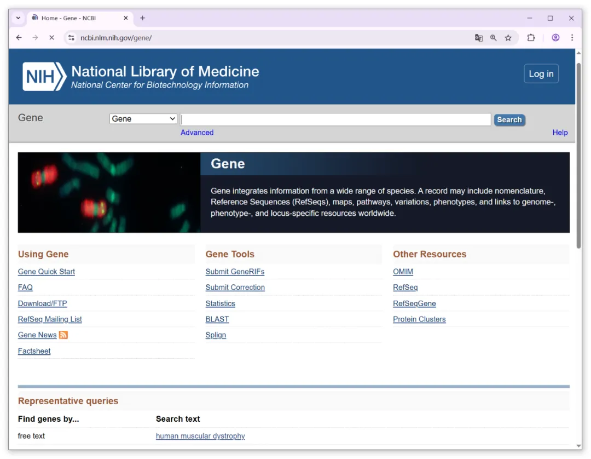Image resolution: width=591 pixels, height=459 pixels.
Task: Open the extensions puzzle icon
Action: 531,38
